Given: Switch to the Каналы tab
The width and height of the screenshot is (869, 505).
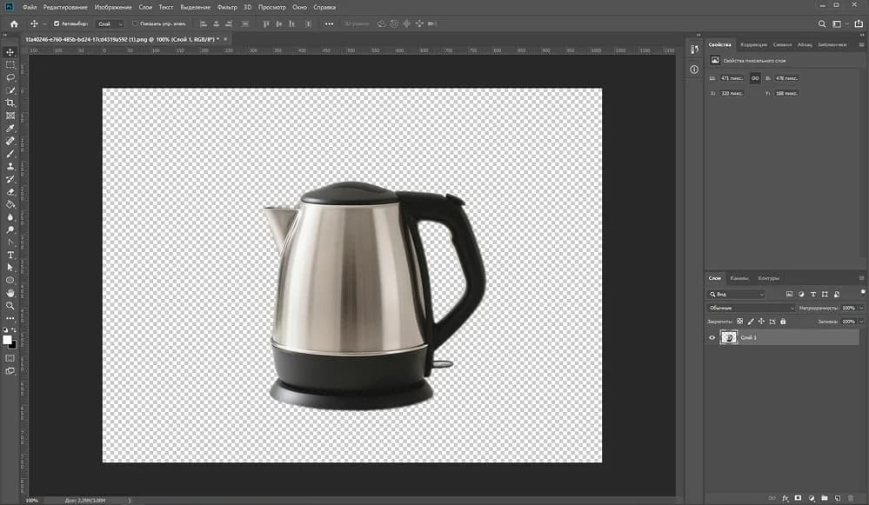Looking at the screenshot, I should click(x=739, y=278).
